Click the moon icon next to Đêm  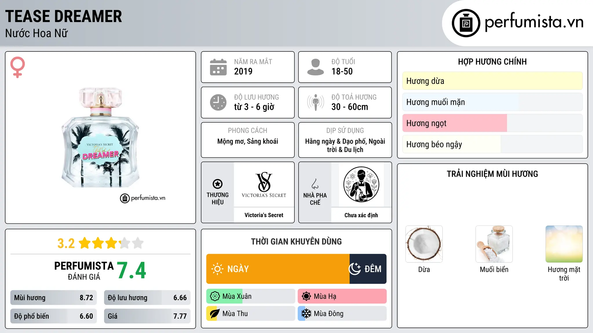pos(355,269)
